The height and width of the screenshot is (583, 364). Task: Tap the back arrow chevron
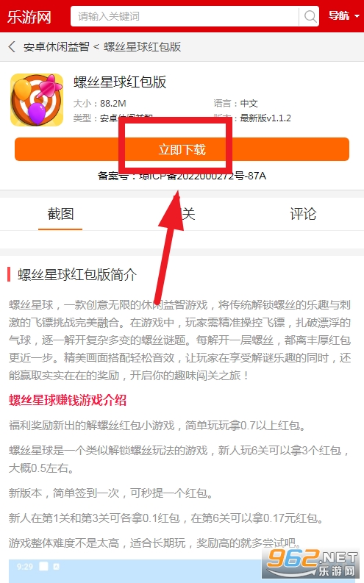pos(12,47)
